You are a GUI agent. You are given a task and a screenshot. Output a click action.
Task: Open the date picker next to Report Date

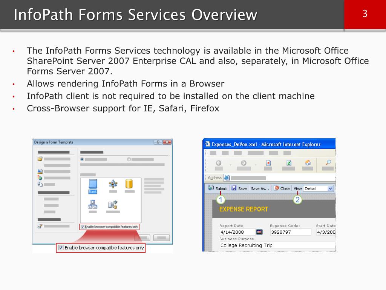pos(259,232)
